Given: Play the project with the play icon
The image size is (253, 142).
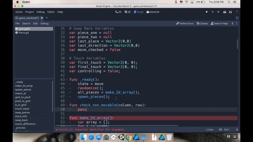Looking at the screenshot, I should pyautogui.click(x=207, y=12).
